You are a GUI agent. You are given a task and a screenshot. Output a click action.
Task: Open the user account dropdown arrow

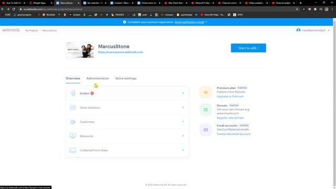tap(329, 30)
